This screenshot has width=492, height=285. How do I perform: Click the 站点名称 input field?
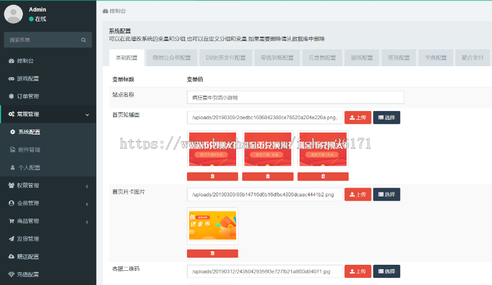(295, 97)
